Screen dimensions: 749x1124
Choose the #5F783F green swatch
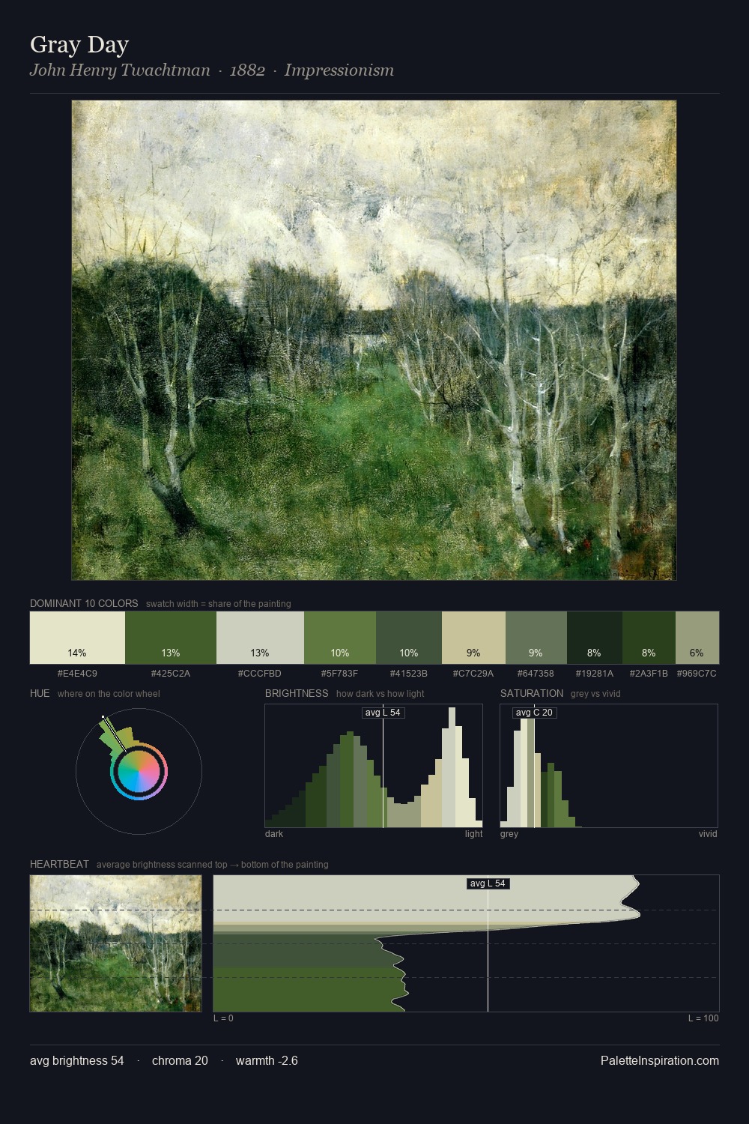pos(340,638)
